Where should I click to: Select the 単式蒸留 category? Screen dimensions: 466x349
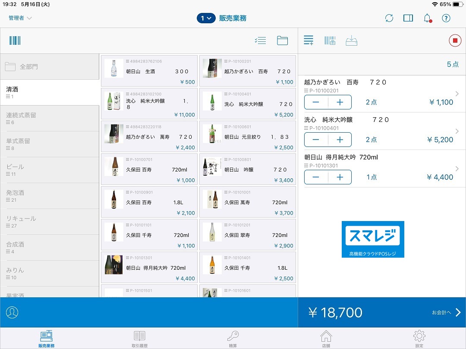[50, 144]
